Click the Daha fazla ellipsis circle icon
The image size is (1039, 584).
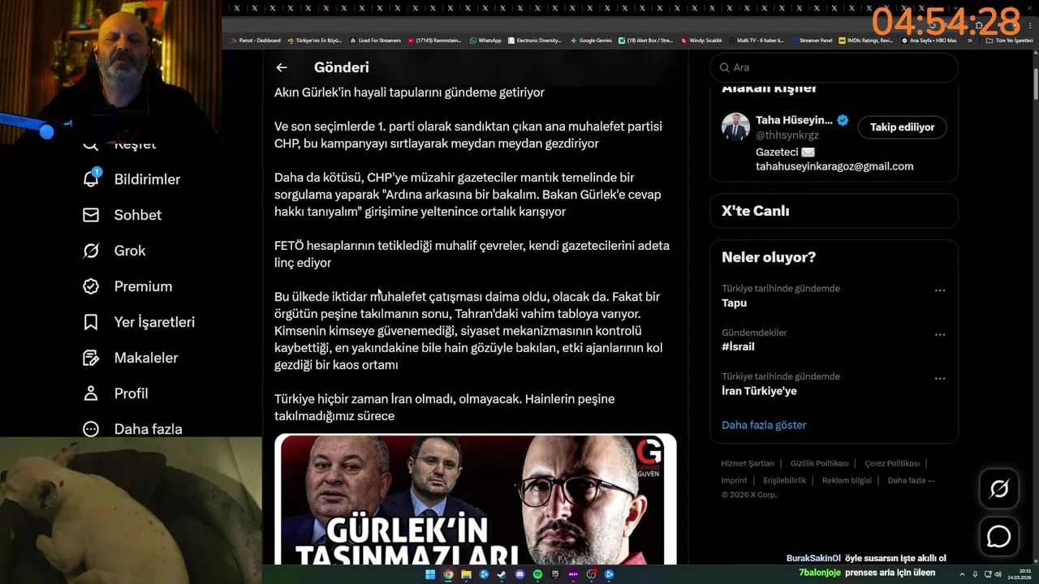click(x=91, y=429)
